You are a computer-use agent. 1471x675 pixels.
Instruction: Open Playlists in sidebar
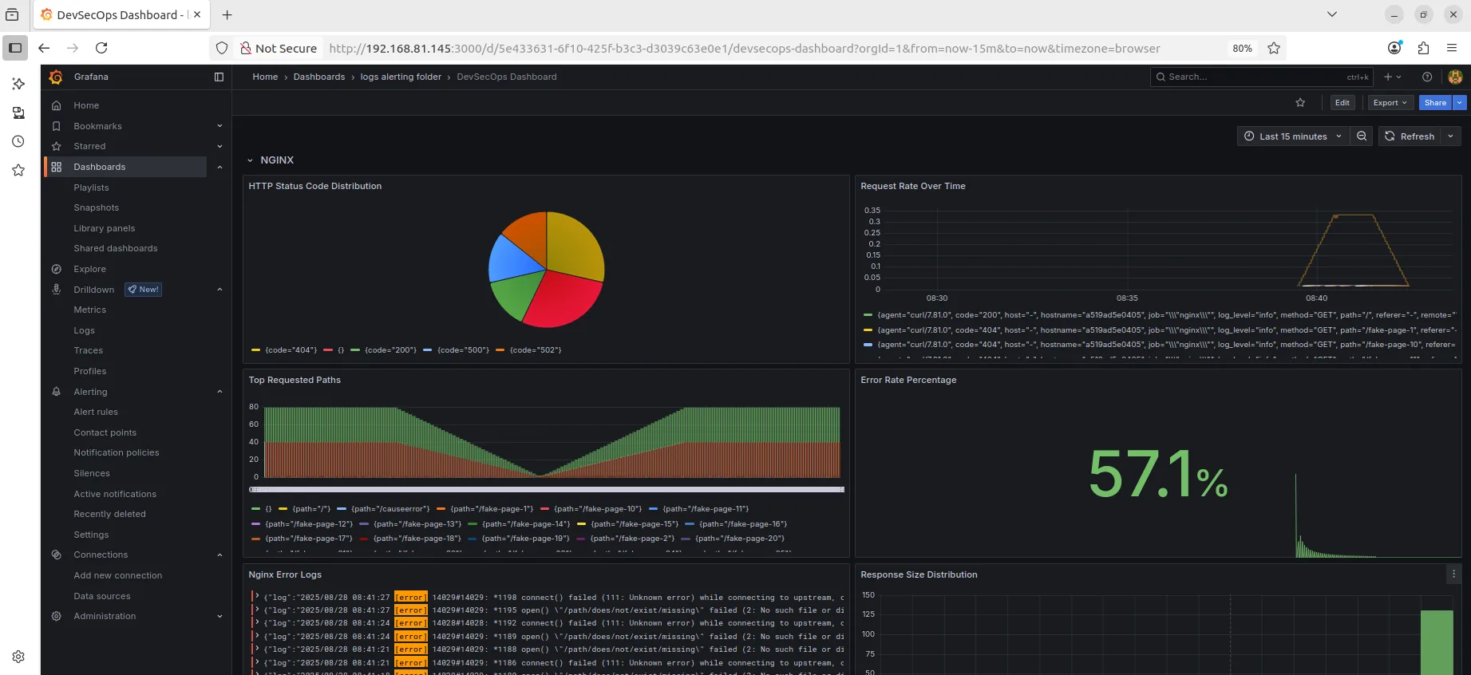91,187
